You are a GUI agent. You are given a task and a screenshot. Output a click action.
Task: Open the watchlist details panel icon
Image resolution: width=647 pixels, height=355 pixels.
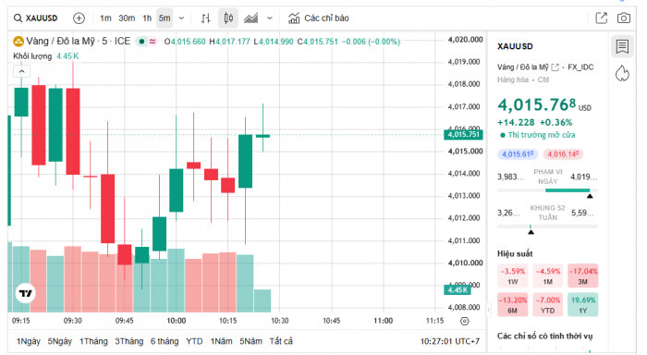click(x=622, y=46)
